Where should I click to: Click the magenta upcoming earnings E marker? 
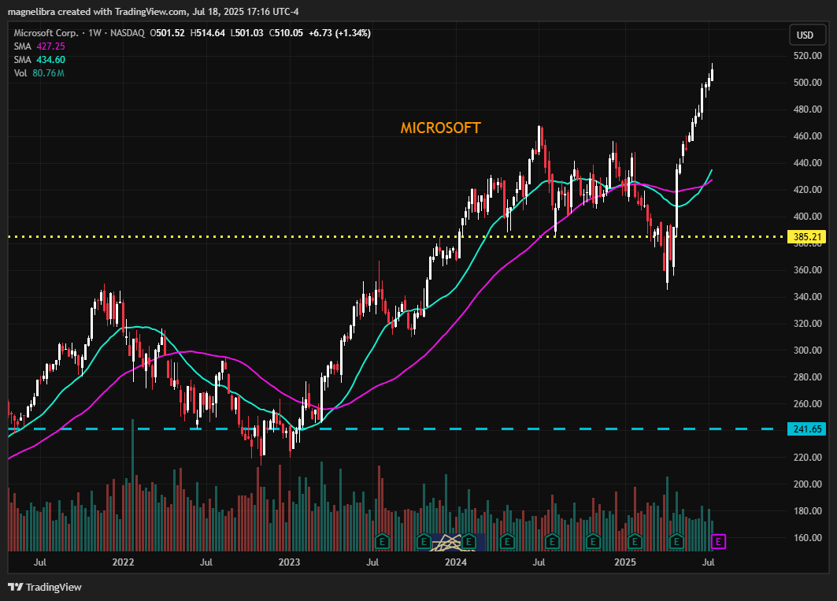pyautogui.click(x=718, y=542)
